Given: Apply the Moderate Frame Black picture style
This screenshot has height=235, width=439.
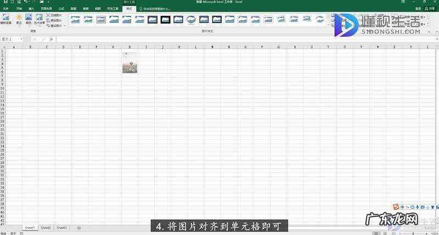Looking at the screenshot, I should click(217, 19).
